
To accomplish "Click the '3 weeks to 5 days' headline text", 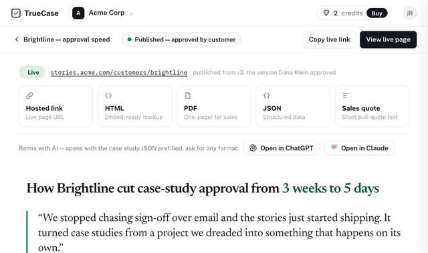I will point(330,188).
